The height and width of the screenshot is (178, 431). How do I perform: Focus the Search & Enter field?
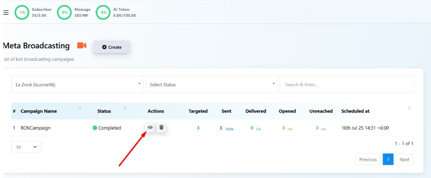click(347, 84)
